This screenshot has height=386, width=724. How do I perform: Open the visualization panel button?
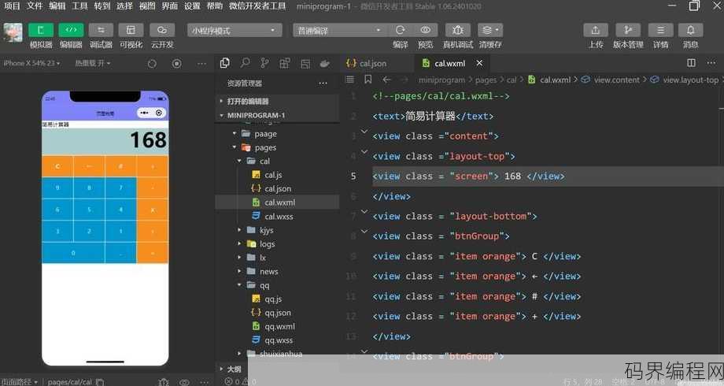(x=131, y=30)
